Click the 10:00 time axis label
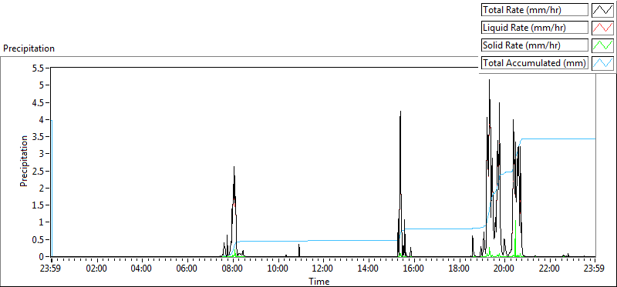 point(278,269)
